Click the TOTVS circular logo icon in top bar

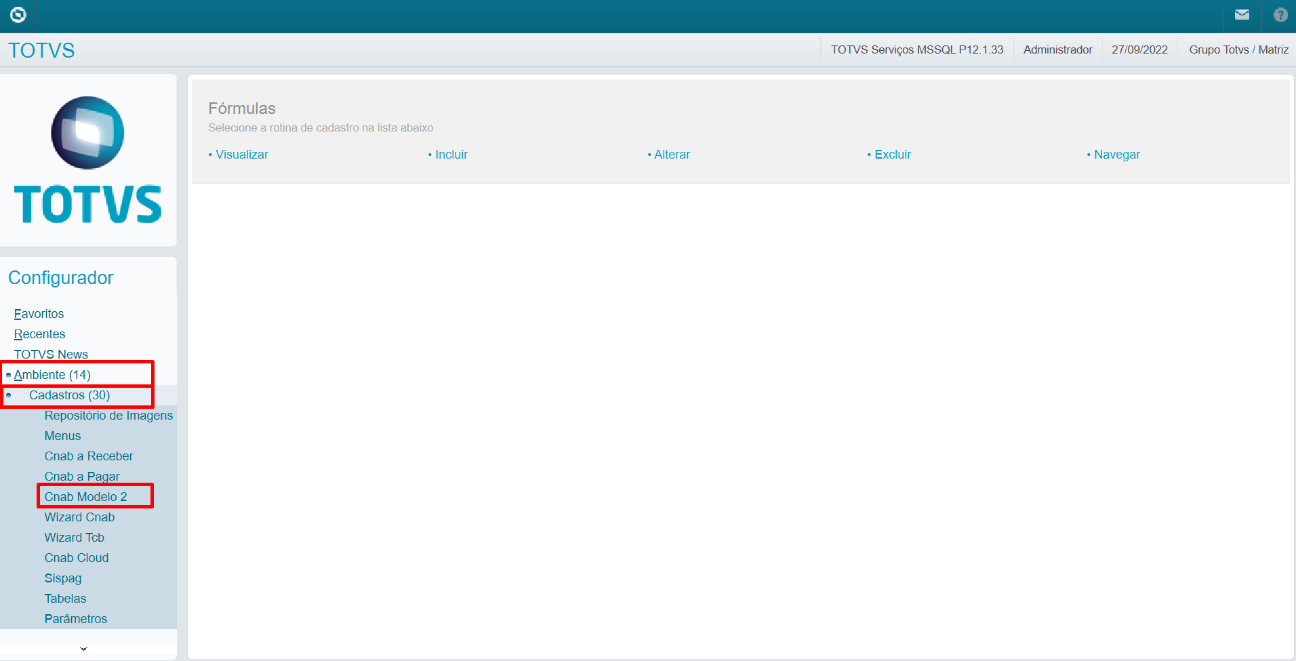pos(18,14)
